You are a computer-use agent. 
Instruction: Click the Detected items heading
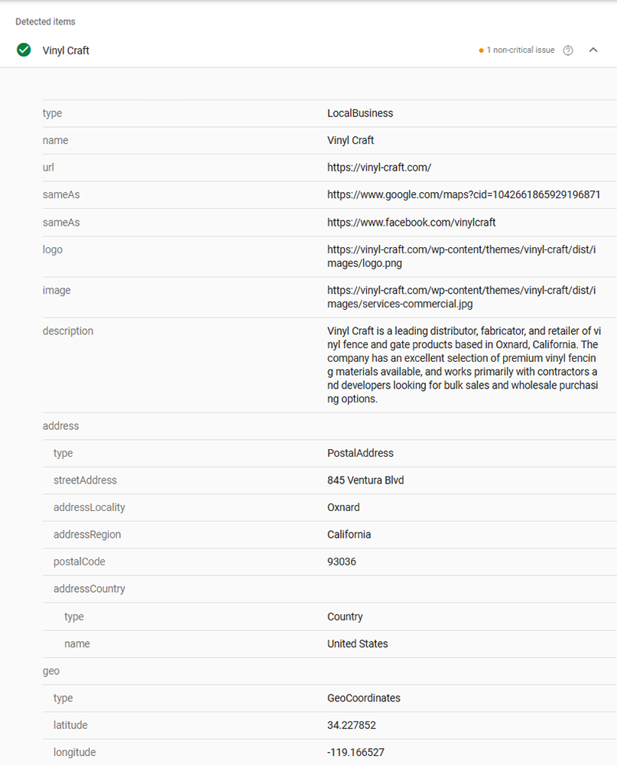pos(45,21)
